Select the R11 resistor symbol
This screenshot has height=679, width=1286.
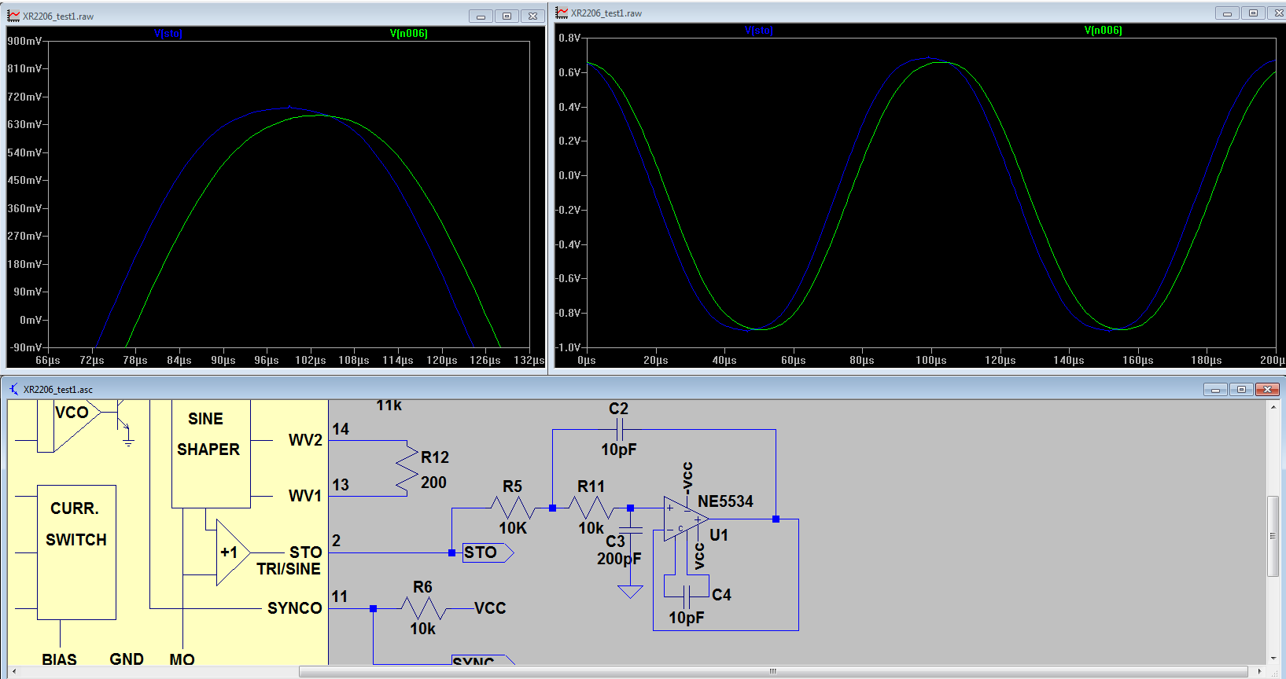pos(591,508)
